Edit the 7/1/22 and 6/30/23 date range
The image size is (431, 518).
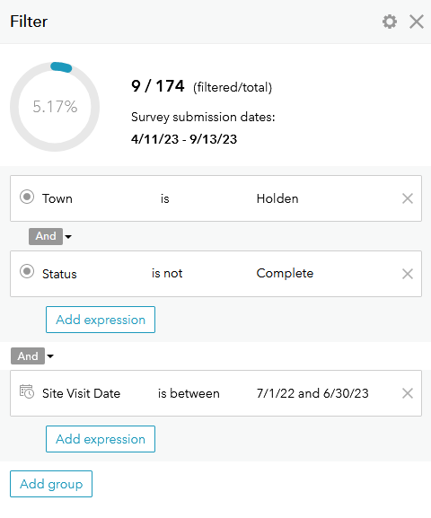(x=312, y=393)
